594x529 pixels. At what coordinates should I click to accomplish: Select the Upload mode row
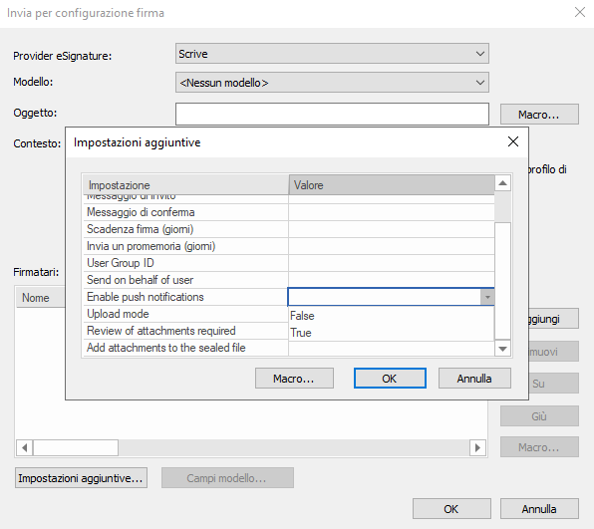pyautogui.click(x=185, y=314)
